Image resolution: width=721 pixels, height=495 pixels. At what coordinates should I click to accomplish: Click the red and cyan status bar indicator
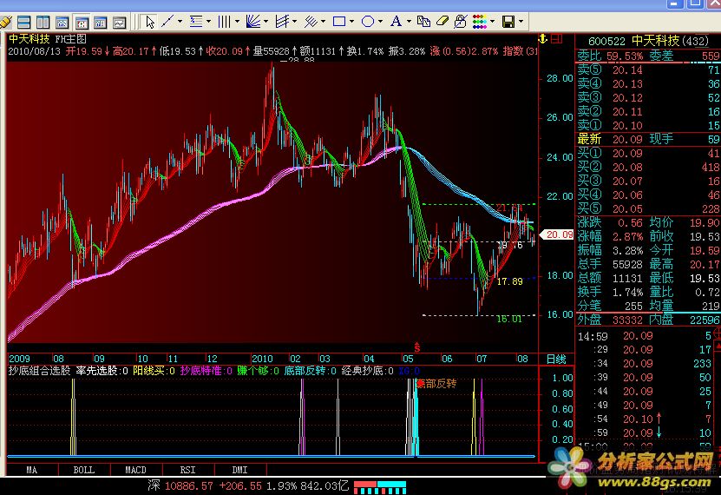click(x=380, y=487)
